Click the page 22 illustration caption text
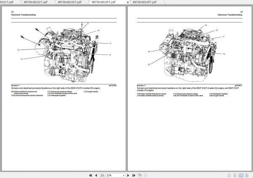Screen dimensions: 253x178 point(56,88)
